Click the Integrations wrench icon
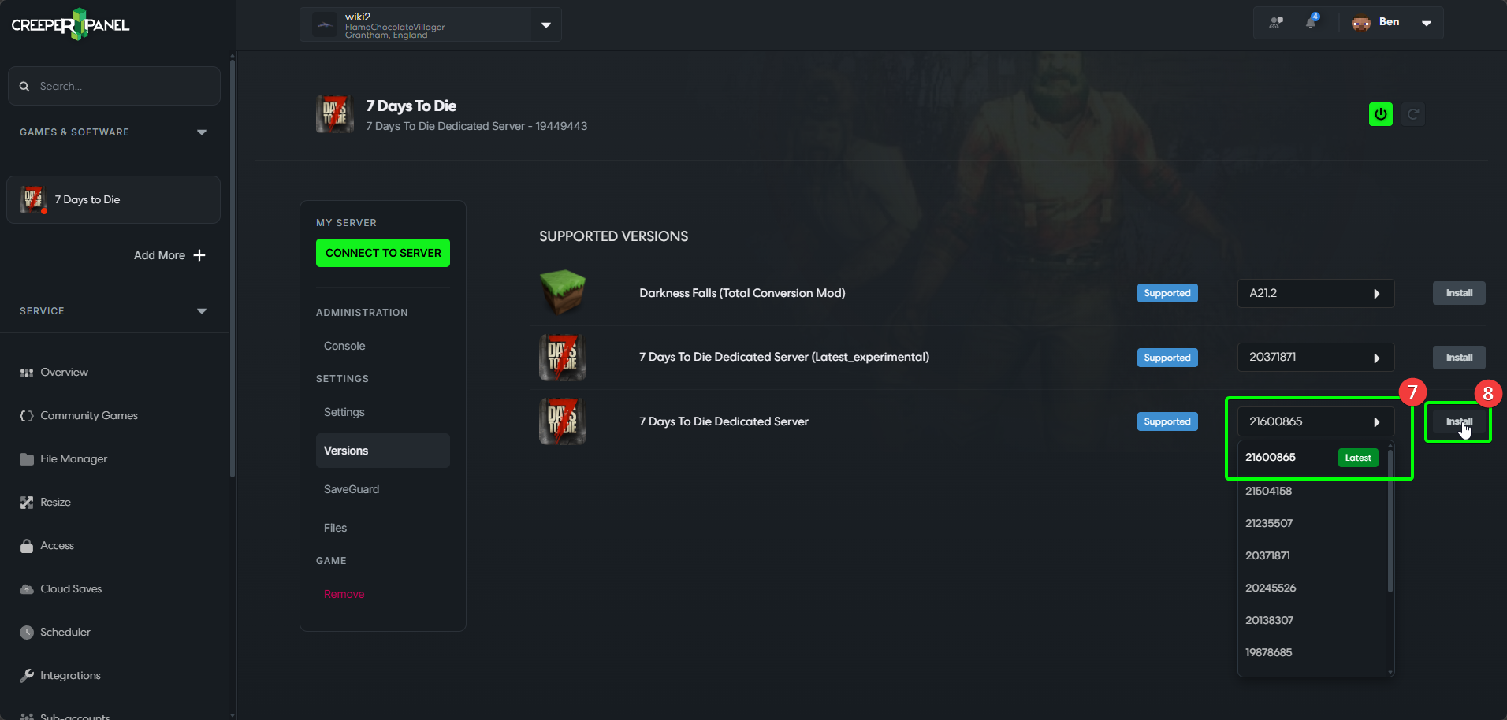This screenshot has width=1507, height=720. click(26, 675)
